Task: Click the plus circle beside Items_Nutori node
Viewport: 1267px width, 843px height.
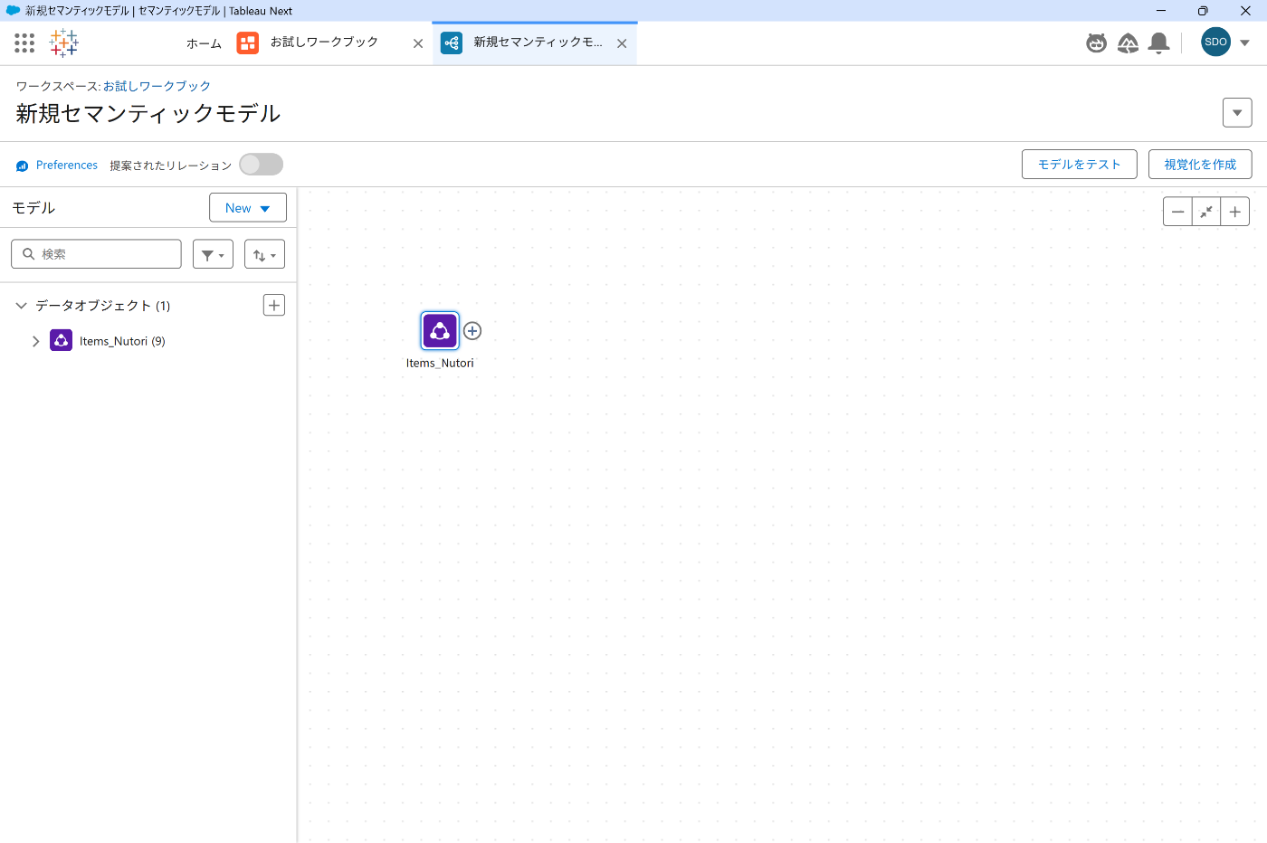Action: coord(472,331)
